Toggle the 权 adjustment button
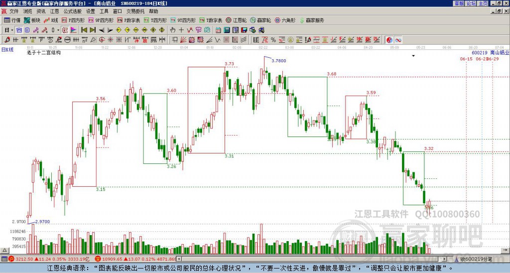Viewport: 510px width, 273px height. tap(65, 30)
